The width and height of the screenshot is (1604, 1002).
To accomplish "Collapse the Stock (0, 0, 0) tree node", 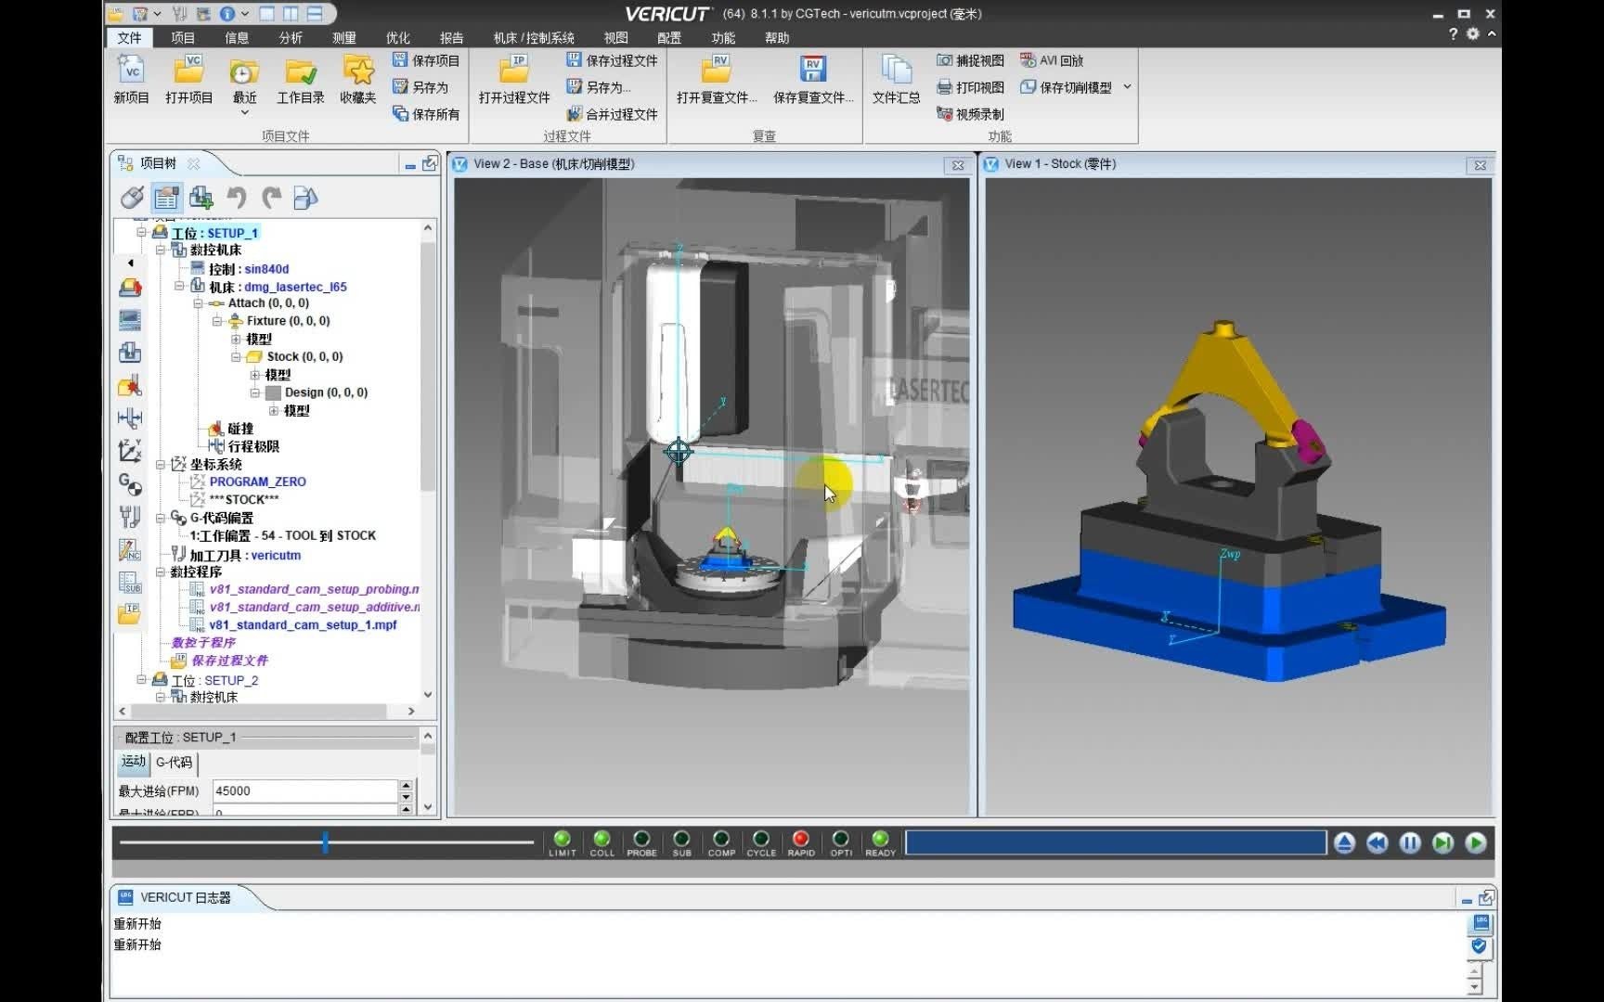I will [x=236, y=357].
